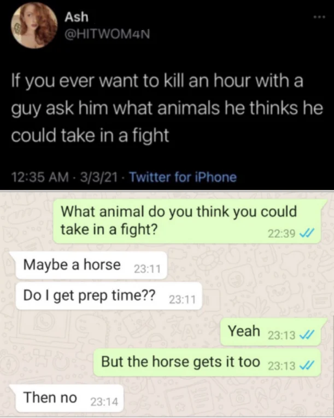Select the tweet text about killing an hour

tap(167, 108)
